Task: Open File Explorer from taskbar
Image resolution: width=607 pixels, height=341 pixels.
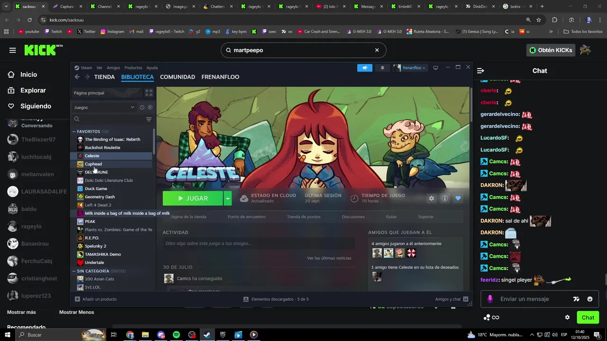Action: tap(145, 335)
